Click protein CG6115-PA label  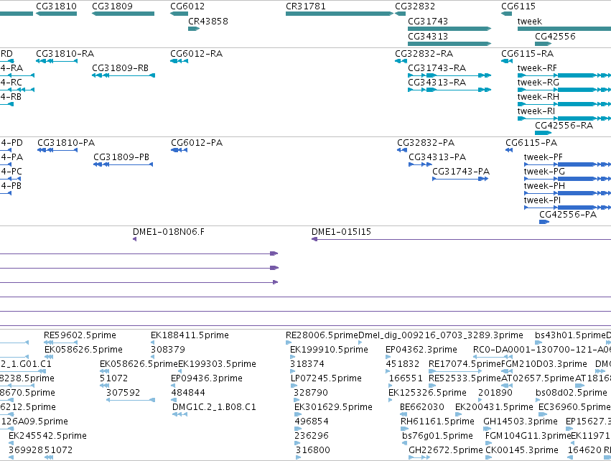click(x=531, y=143)
